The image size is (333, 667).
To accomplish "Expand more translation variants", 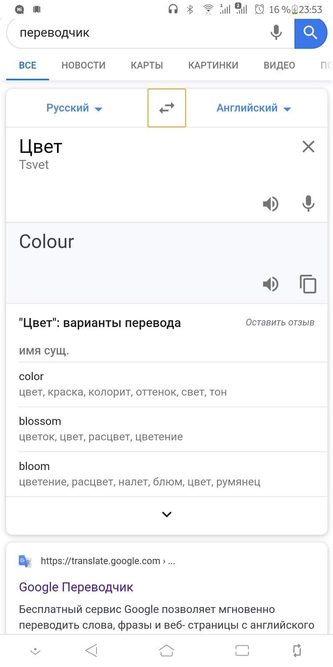I will [x=166, y=514].
